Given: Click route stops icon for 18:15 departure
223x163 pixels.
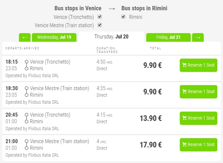Looking at the screenshot, I should [x=27, y=65].
